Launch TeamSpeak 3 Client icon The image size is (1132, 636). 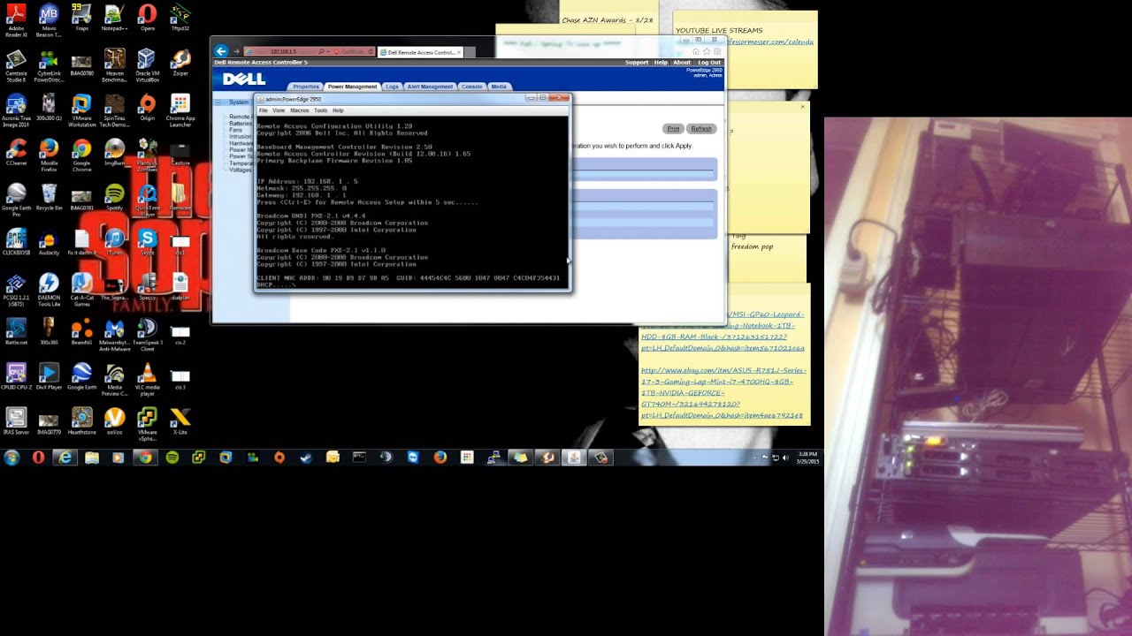(147, 334)
